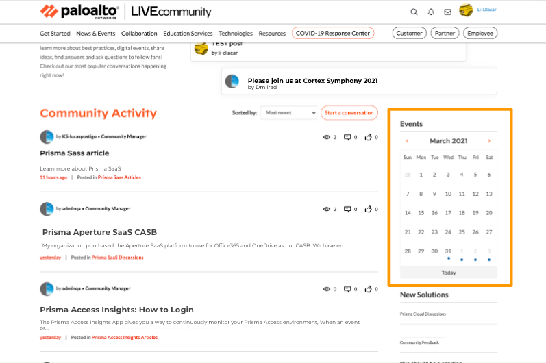546x363 pixels.
Task: Open the Technologies menu
Action: click(236, 33)
